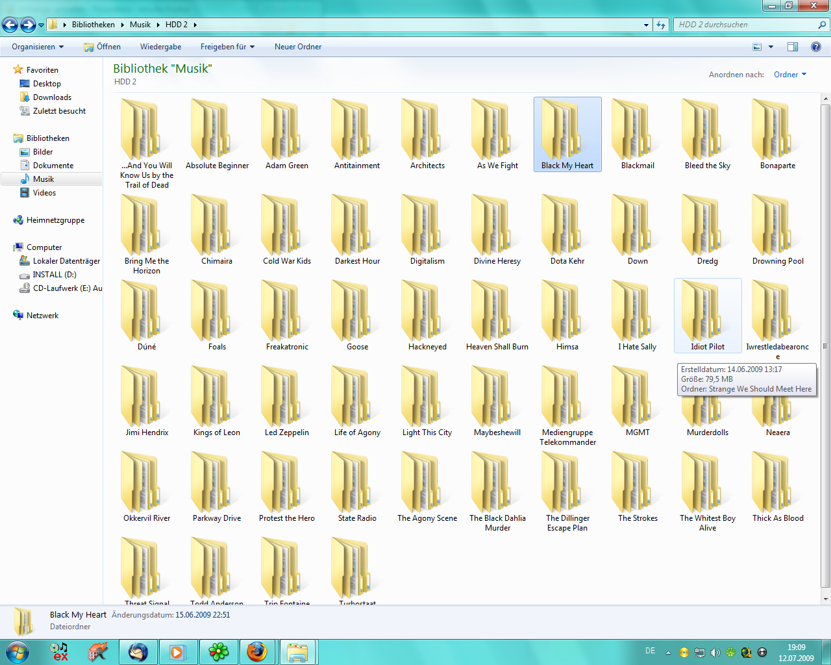Viewport: 831px width, 665px height.
Task: Select the Idiot Pilot folder
Action: 708,316
